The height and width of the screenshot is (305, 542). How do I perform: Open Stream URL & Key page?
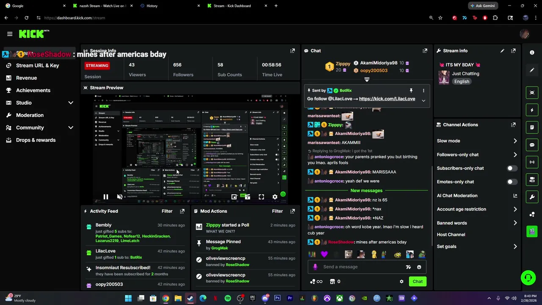[x=37, y=66]
